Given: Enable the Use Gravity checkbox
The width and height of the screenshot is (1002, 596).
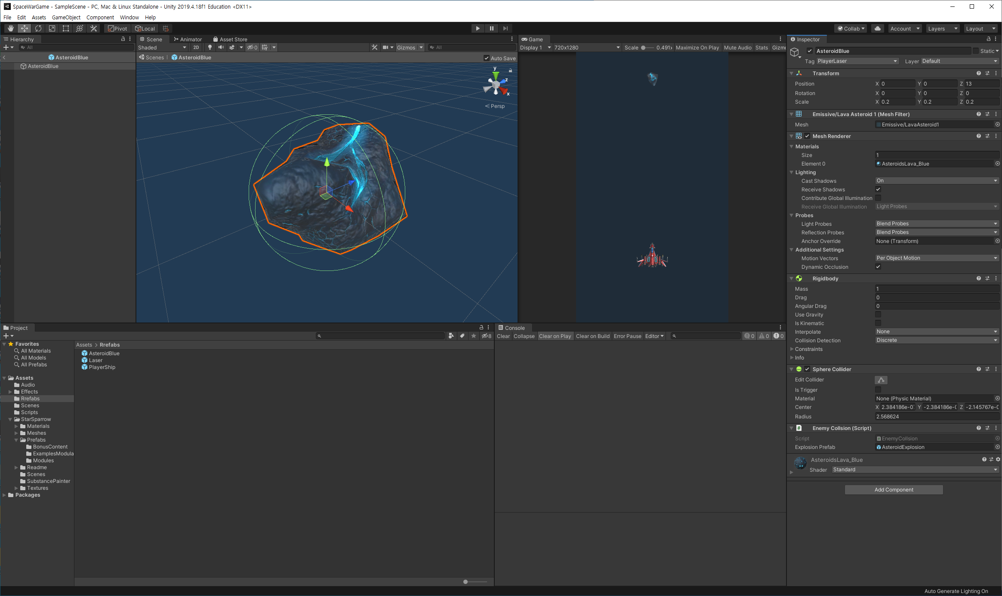Looking at the screenshot, I should coord(878,315).
